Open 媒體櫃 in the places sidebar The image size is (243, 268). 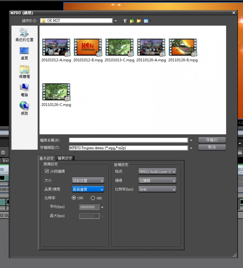(24, 72)
